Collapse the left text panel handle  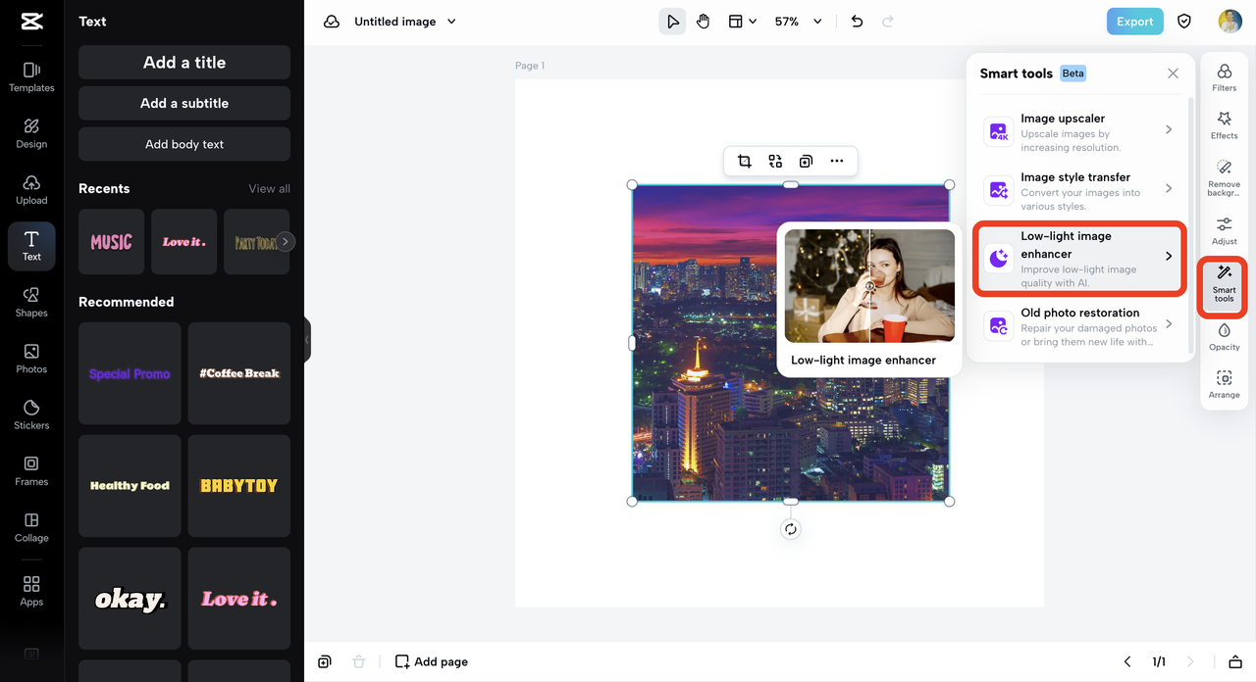click(307, 340)
